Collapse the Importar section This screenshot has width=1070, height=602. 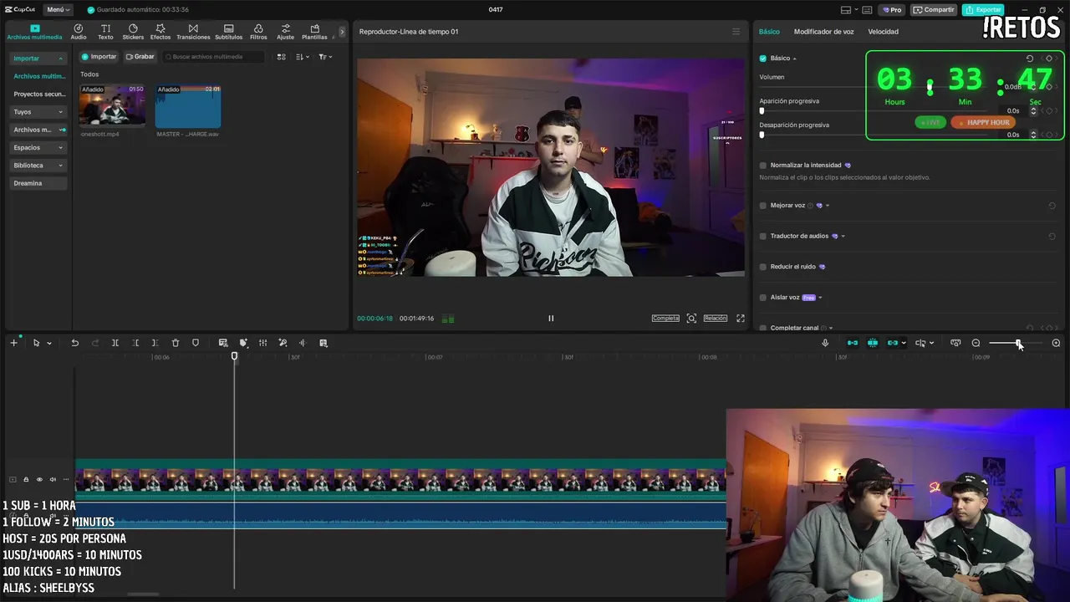pos(60,59)
